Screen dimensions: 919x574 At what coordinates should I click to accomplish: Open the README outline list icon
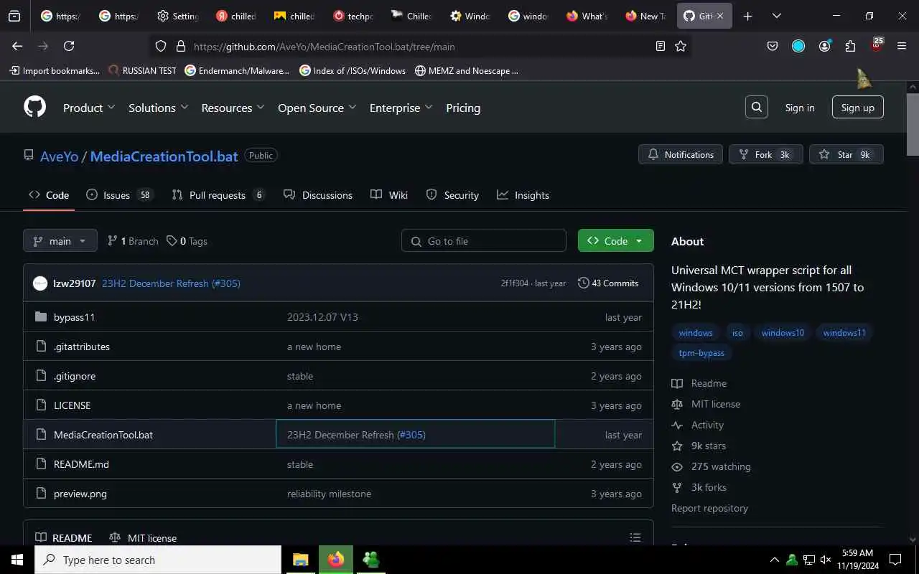635,537
